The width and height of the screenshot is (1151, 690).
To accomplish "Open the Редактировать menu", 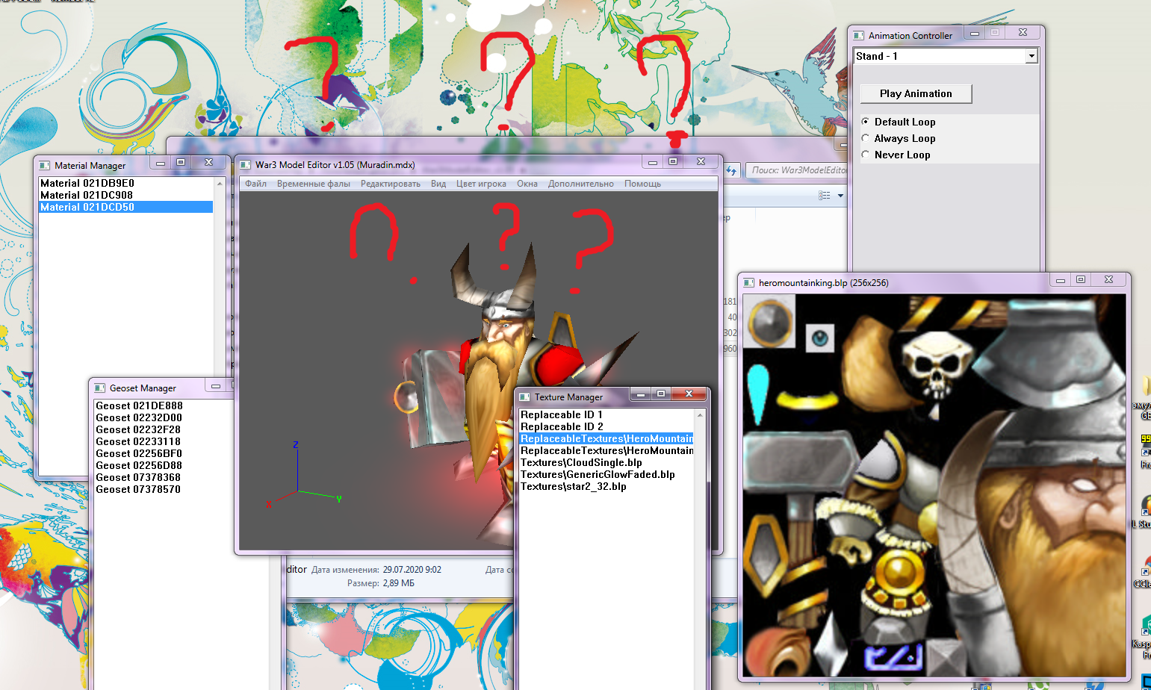I will 391,184.
